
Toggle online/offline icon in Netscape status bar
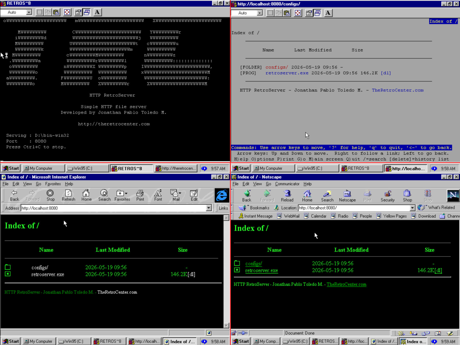click(243, 333)
